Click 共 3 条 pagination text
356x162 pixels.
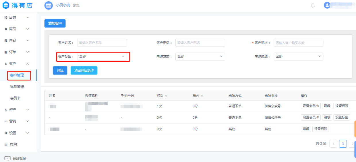321,144
